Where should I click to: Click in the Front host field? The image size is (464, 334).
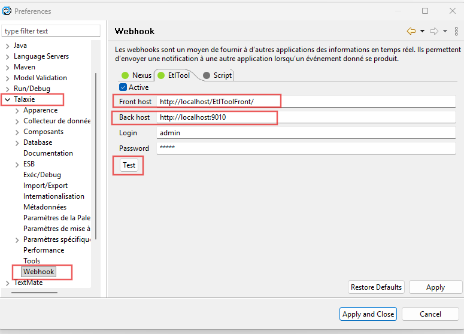pyautogui.click(x=305, y=102)
